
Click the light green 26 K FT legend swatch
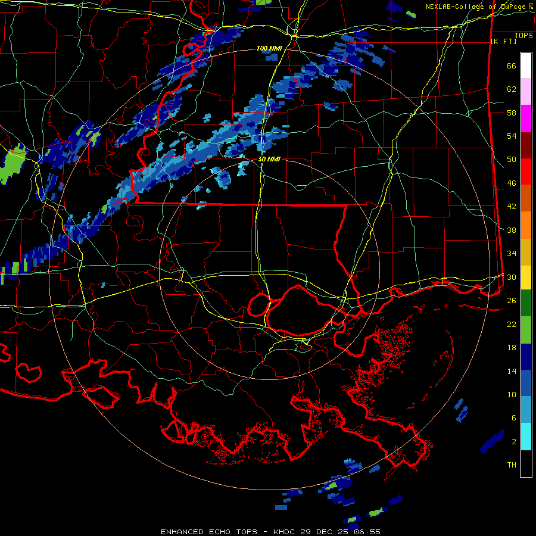[526, 330]
